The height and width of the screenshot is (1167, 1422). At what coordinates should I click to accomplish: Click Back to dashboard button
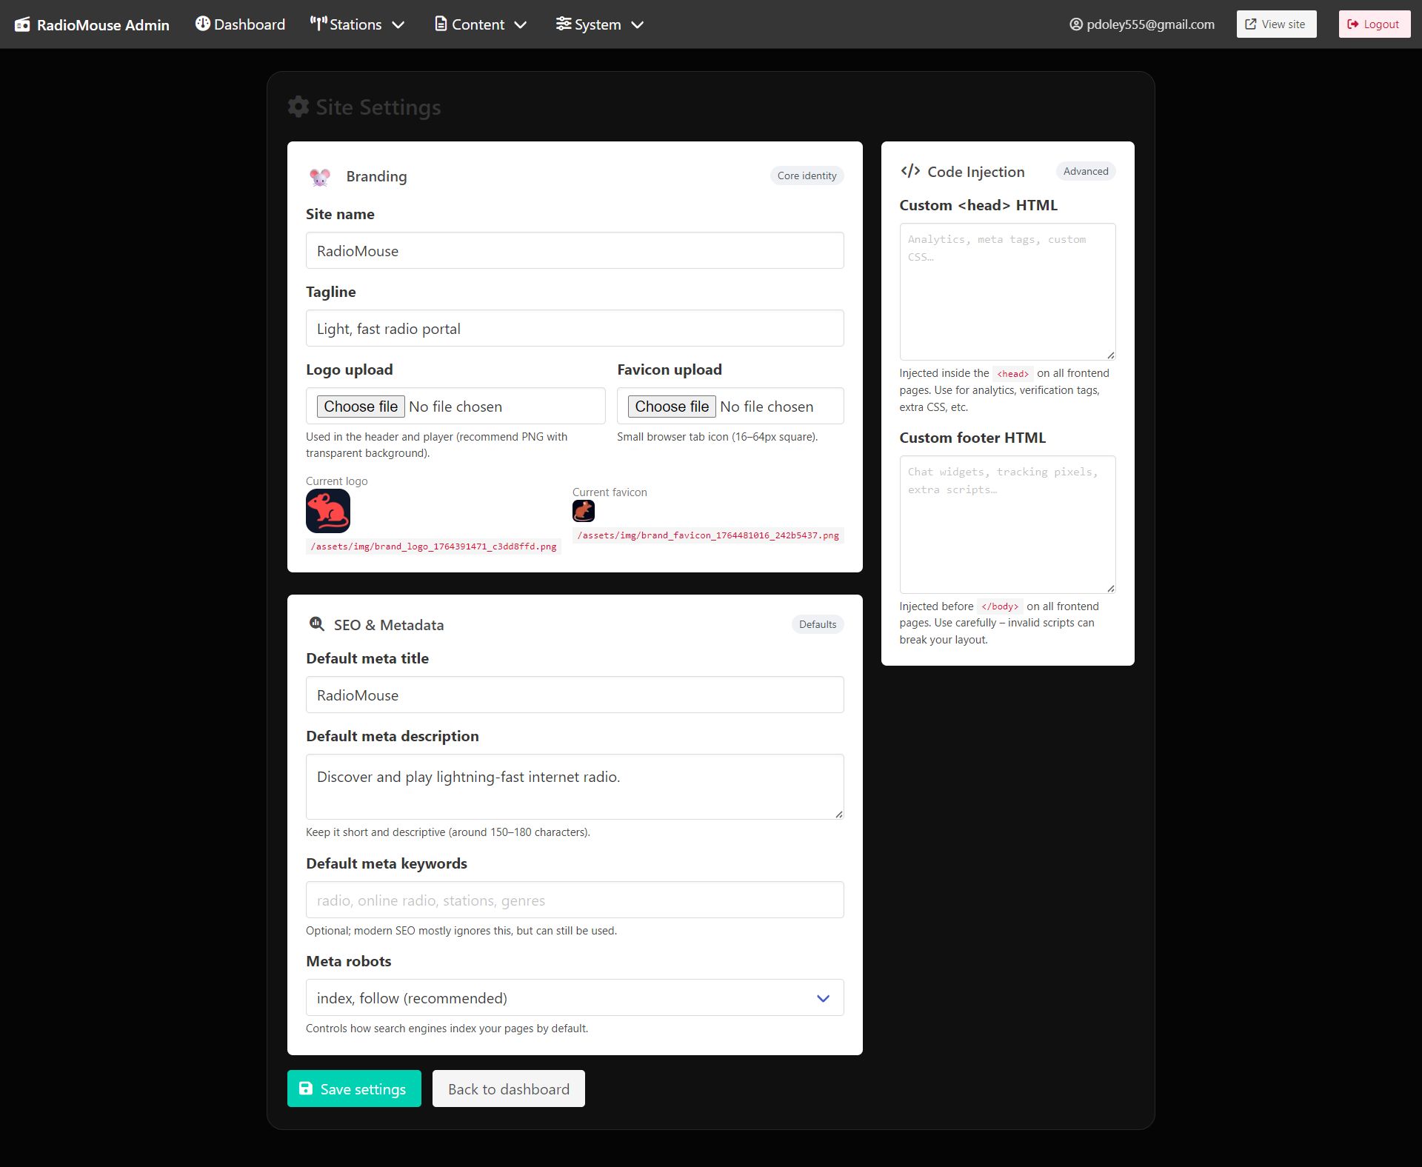(x=509, y=1089)
